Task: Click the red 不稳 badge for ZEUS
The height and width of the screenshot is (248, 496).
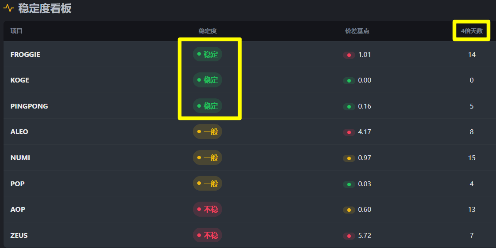Action: coord(208,235)
